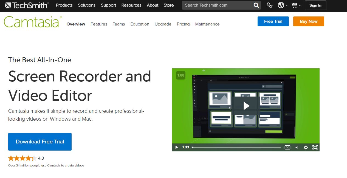Screen dimensions: 347x178
Task: Click the 4.3 rating value
Action: 41,158
